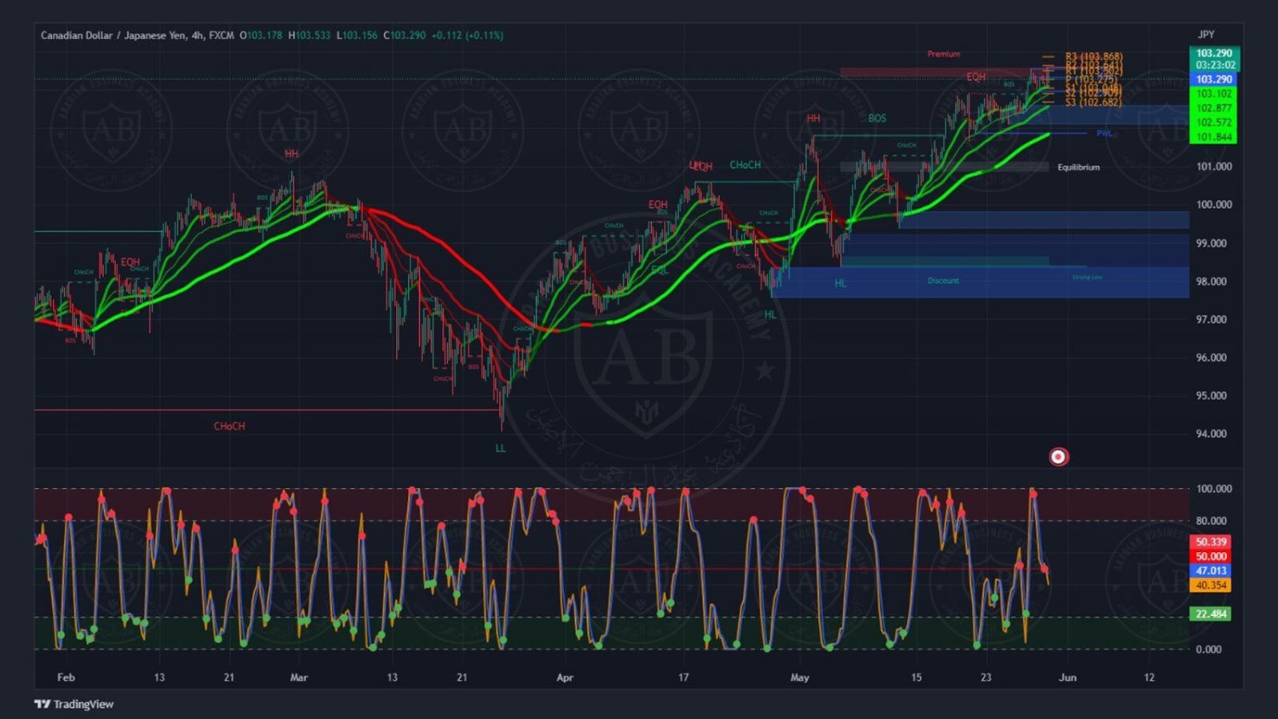Select the green 102.572 price label
This screenshot has height=719, width=1278.
click(x=1213, y=123)
